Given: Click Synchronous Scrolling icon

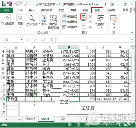Looking at the screenshot, I should click(x=91, y=22).
